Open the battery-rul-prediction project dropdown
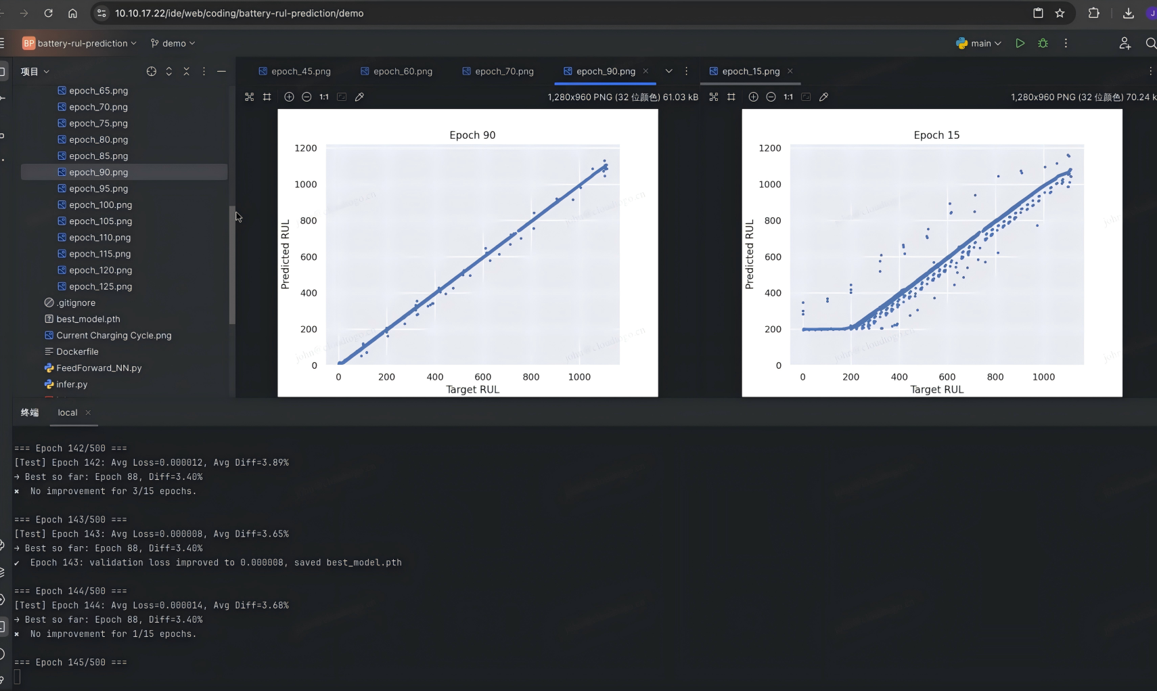 pyautogui.click(x=80, y=43)
